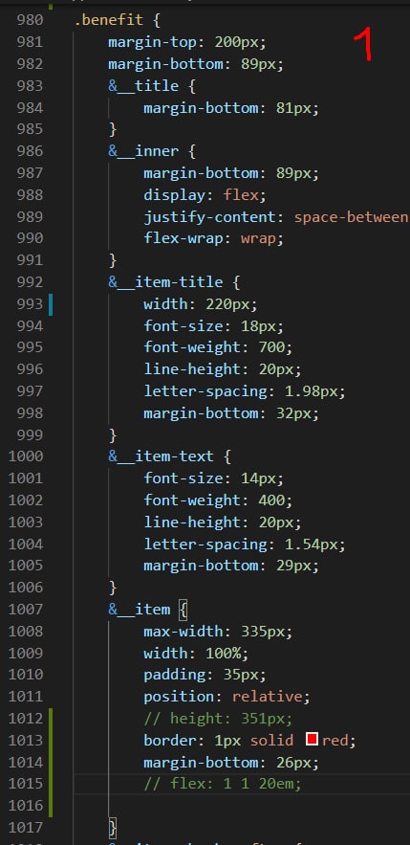Click 'font-weight: 400;' declaration

pyautogui.click(x=218, y=500)
